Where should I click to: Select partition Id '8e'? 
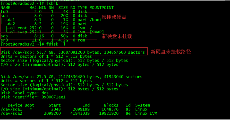128,113
